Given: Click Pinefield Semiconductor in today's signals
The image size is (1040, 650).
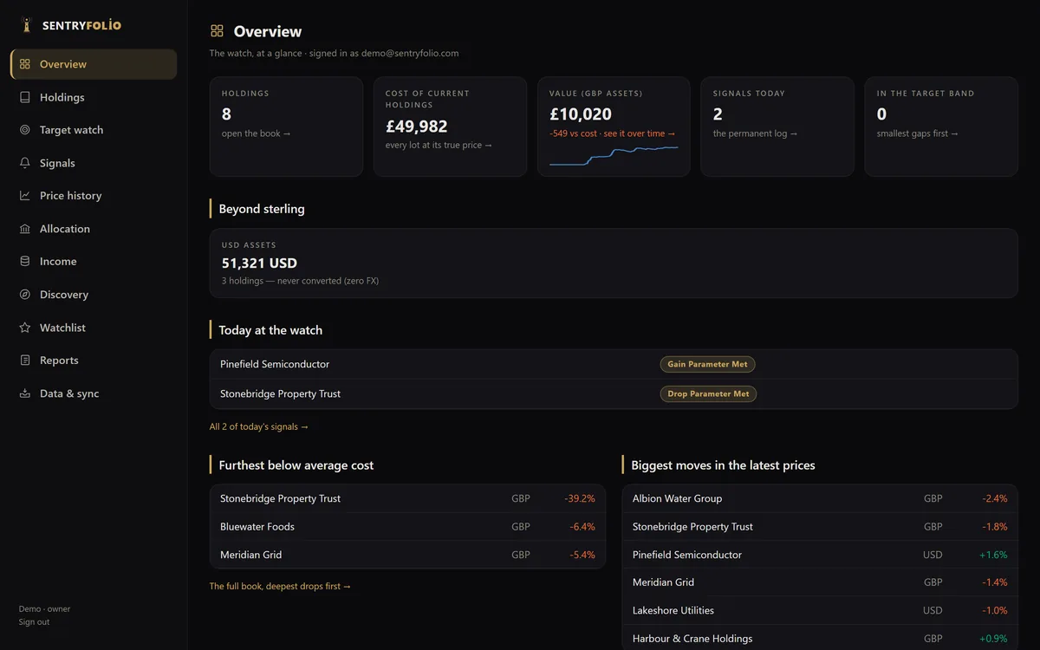Looking at the screenshot, I should [275, 364].
